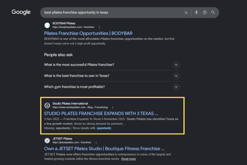247x165 pixels.
Task: Show results with 'opportunity' link
Action: coord(104,128)
